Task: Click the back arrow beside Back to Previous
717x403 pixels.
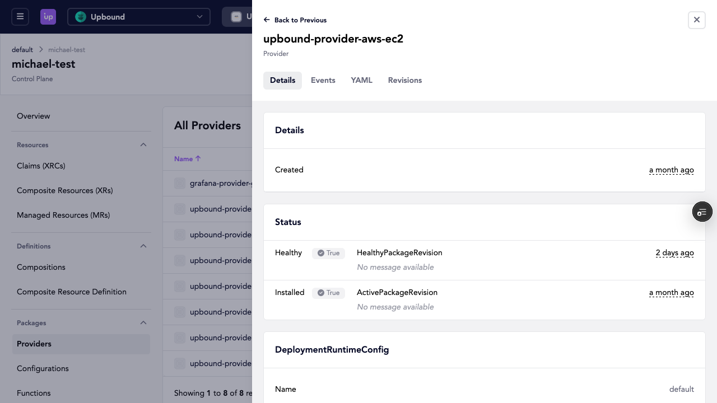Action: (267, 20)
